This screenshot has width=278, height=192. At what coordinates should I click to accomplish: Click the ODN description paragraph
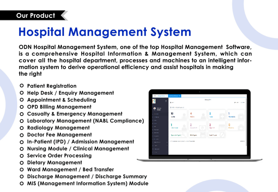point(135,60)
